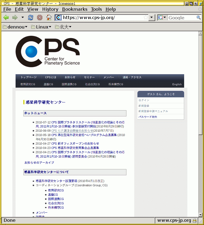Open the 2010-07-12 国際プラネタリスクール news link
This screenshot has width=204, height=225.
[x=80, y=124]
